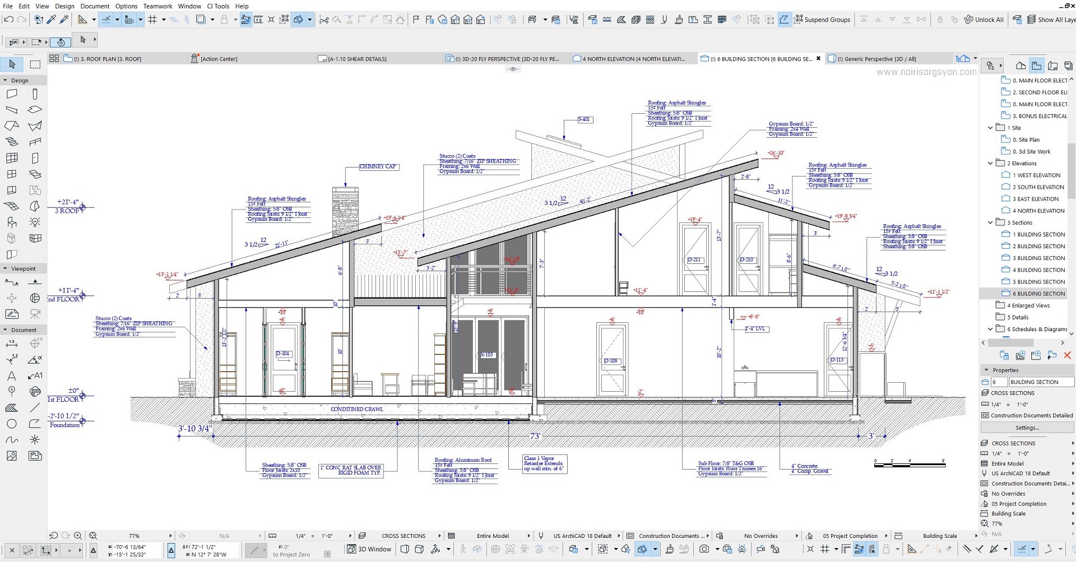Click the Zoom In magnifier icon
Viewport: 1076px width, 562px height.
click(x=78, y=536)
